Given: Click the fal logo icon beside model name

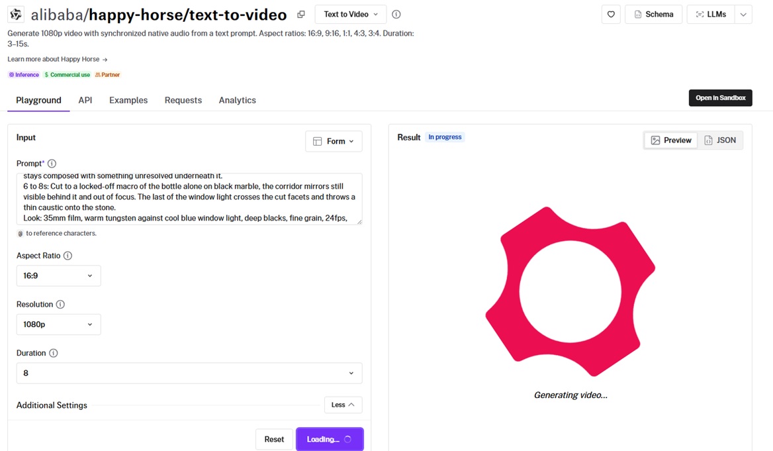Looking at the screenshot, I should (16, 15).
